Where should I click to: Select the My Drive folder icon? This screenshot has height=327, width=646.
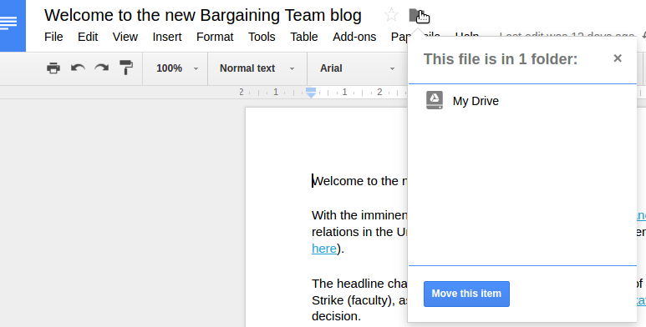[435, 100]
